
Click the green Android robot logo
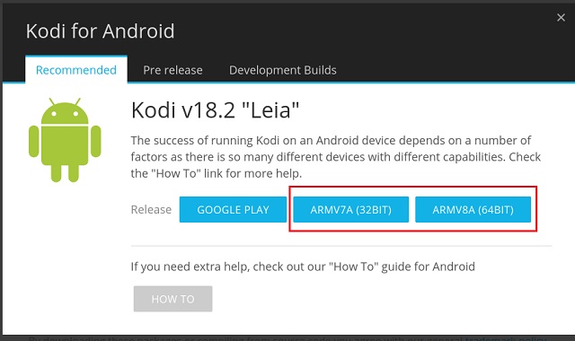point(65,140)
